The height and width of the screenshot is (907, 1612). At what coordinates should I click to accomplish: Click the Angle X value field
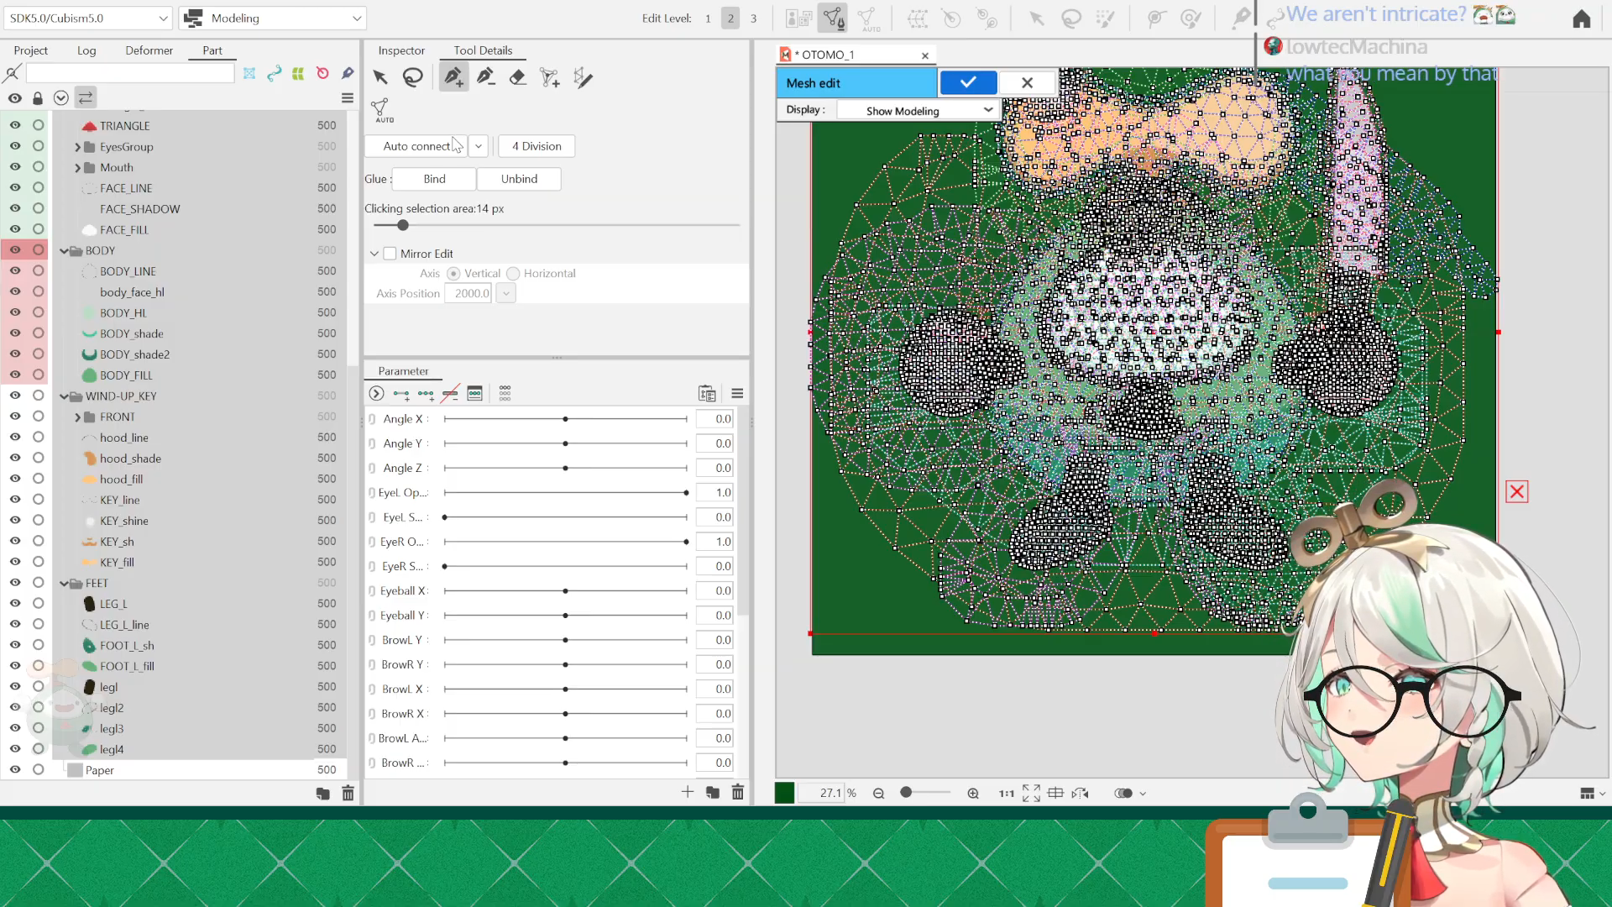point(715,419)
